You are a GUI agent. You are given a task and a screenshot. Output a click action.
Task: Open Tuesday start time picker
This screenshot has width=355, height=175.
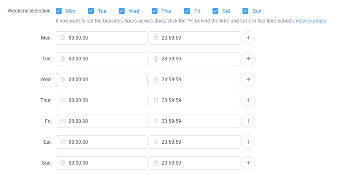pyautogui.click(x=102, y=59)
